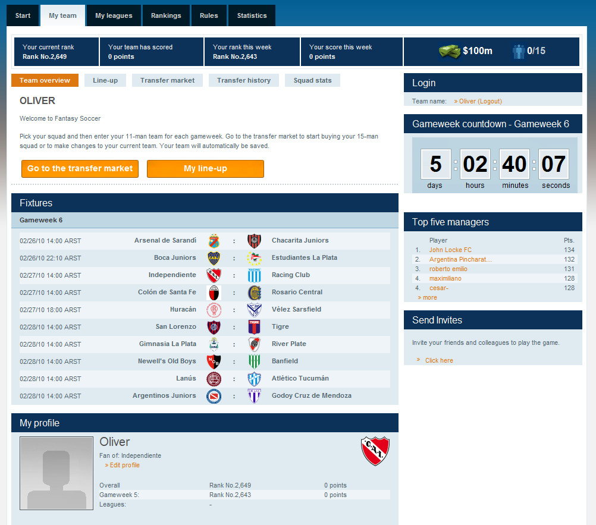This screenshot has height=525, width=596.
Task: Open the Rankings tab
Action: [x=166, y=15]
